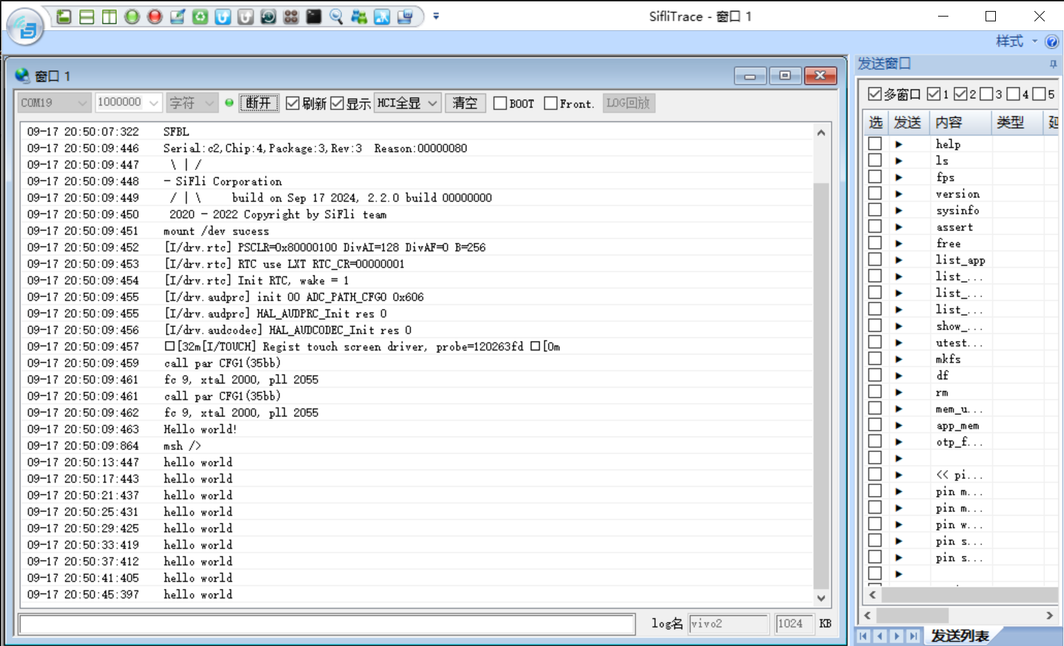1064x646 pixels.
Task: Click the green recycle toolbar icon
Action: [x=200, y=17]
